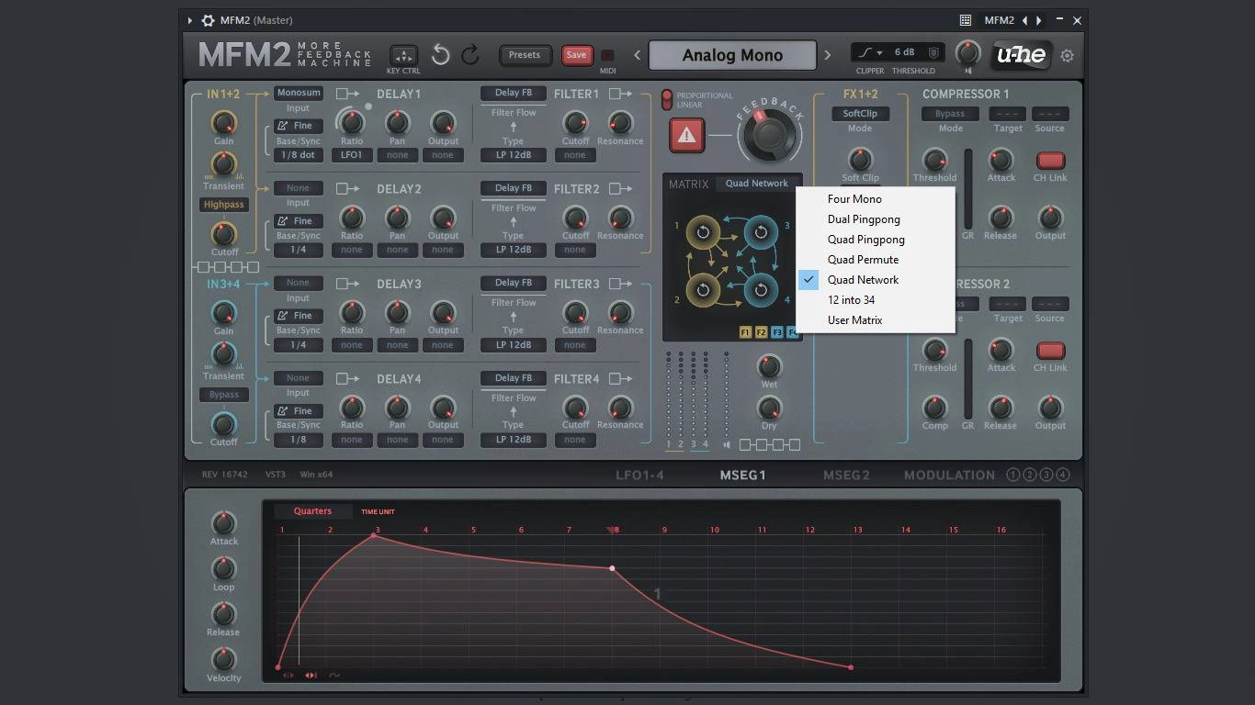
Task: Open Delay1 1/8 dot Base/Sync dropdown
Action: tap(298, 155)
